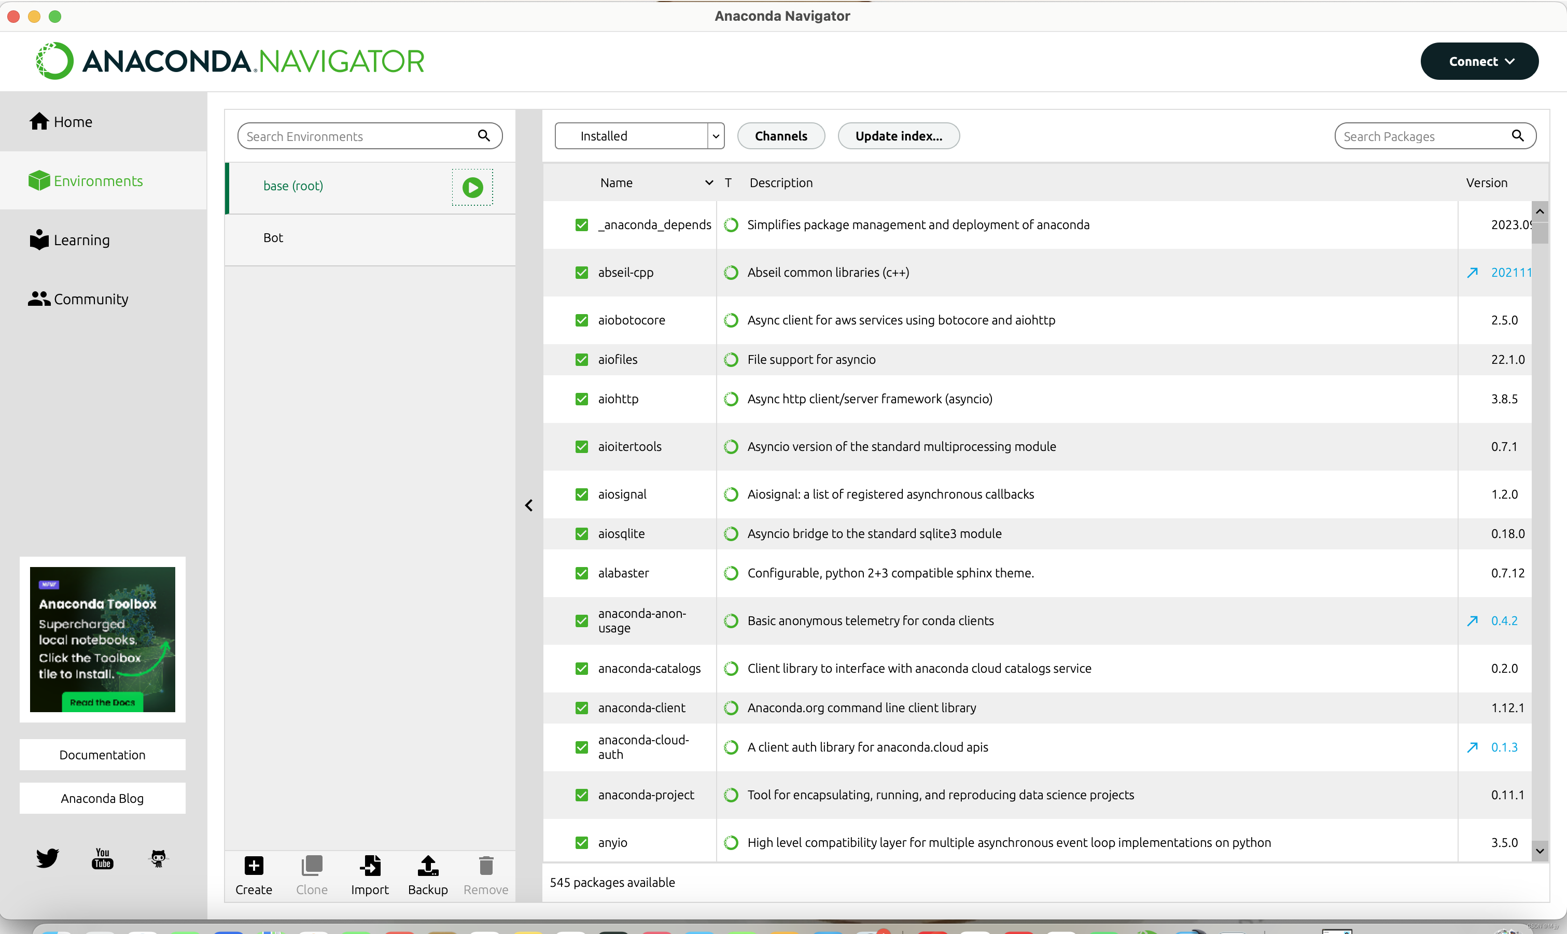The height and width of the screenshot is (934, 1567).
Task: Click the Backup environment icon
Action: [428, 866]
